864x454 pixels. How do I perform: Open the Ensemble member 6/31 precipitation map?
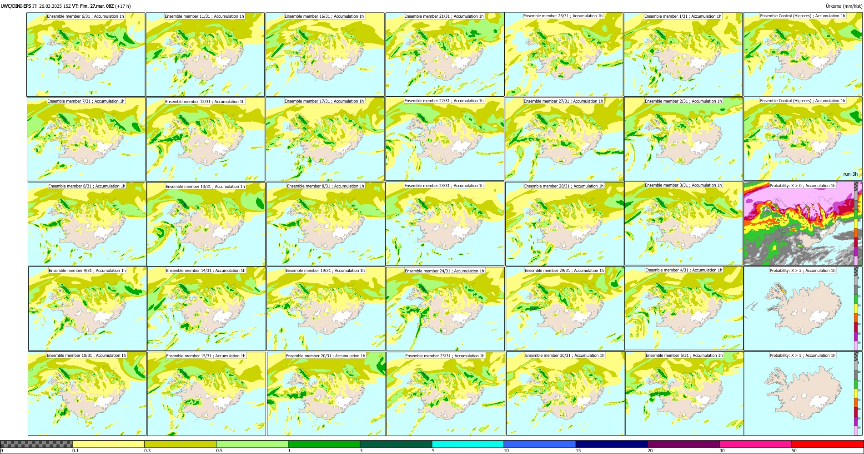(x=86, y=54)
